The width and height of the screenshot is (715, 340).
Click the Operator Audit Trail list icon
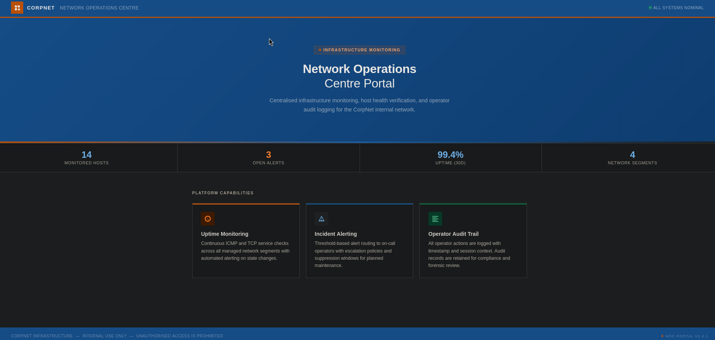435,219
